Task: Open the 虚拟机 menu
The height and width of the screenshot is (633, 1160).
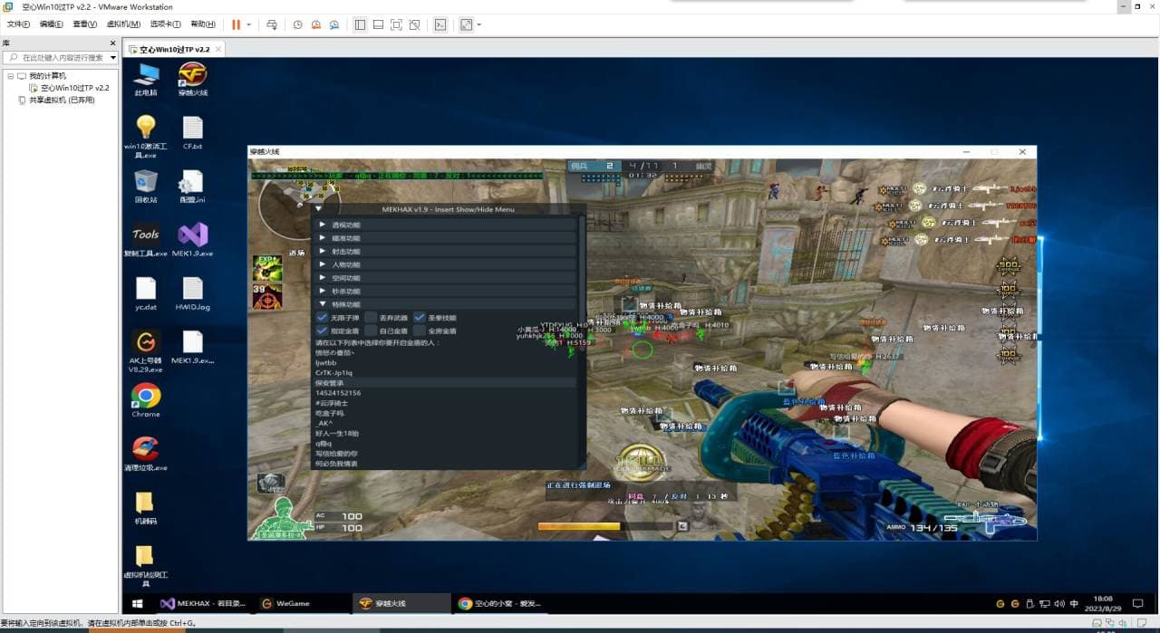Action: 123,24
